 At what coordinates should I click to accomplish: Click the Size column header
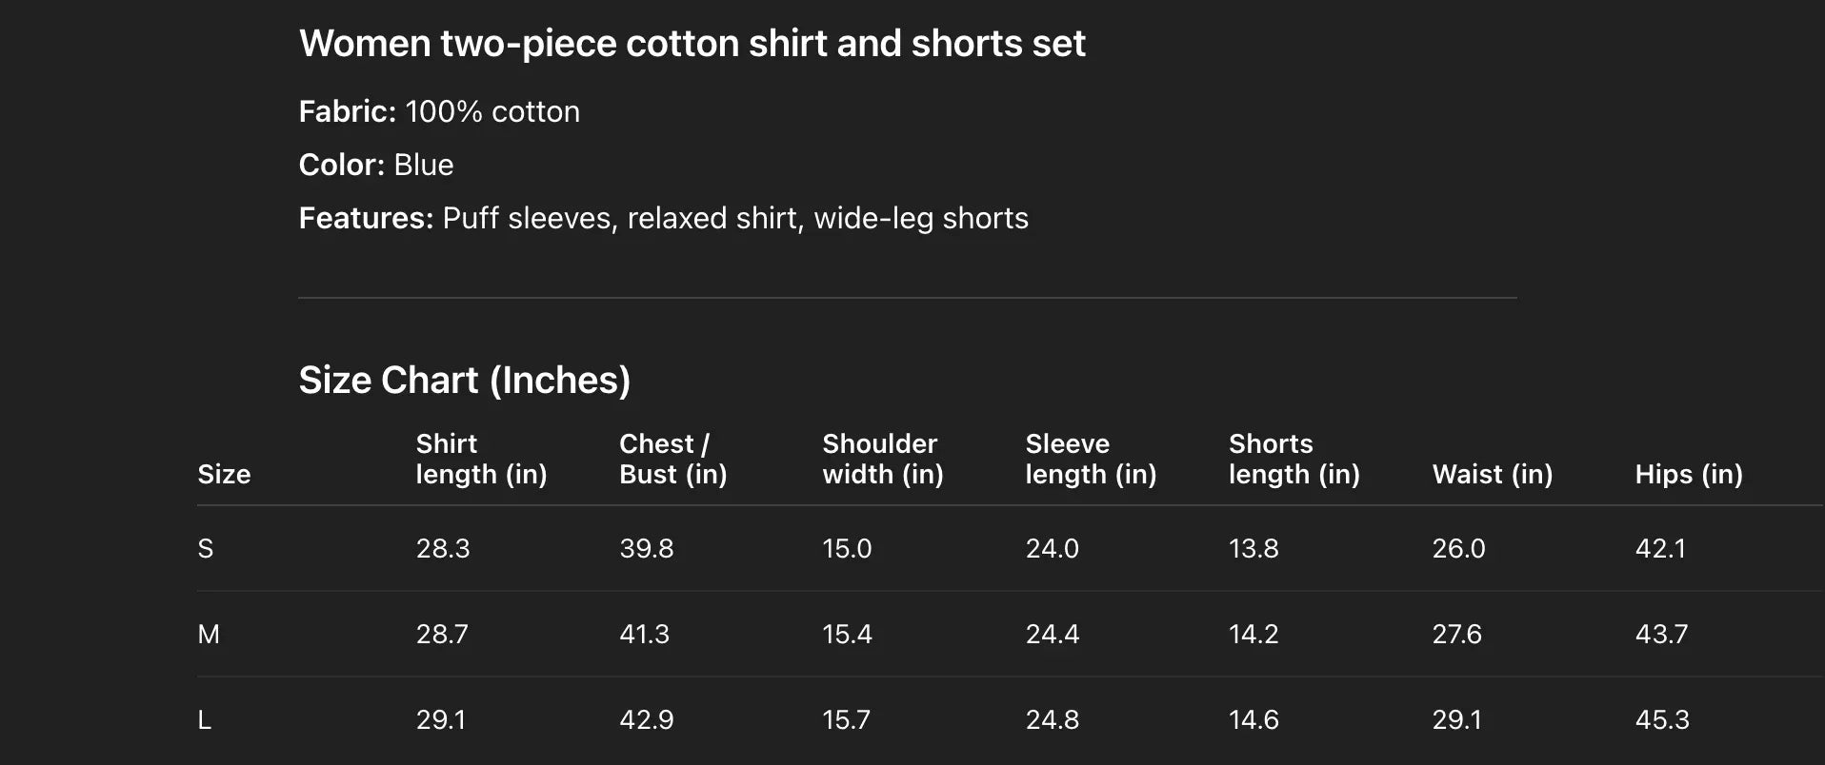[x=224, y=474]
